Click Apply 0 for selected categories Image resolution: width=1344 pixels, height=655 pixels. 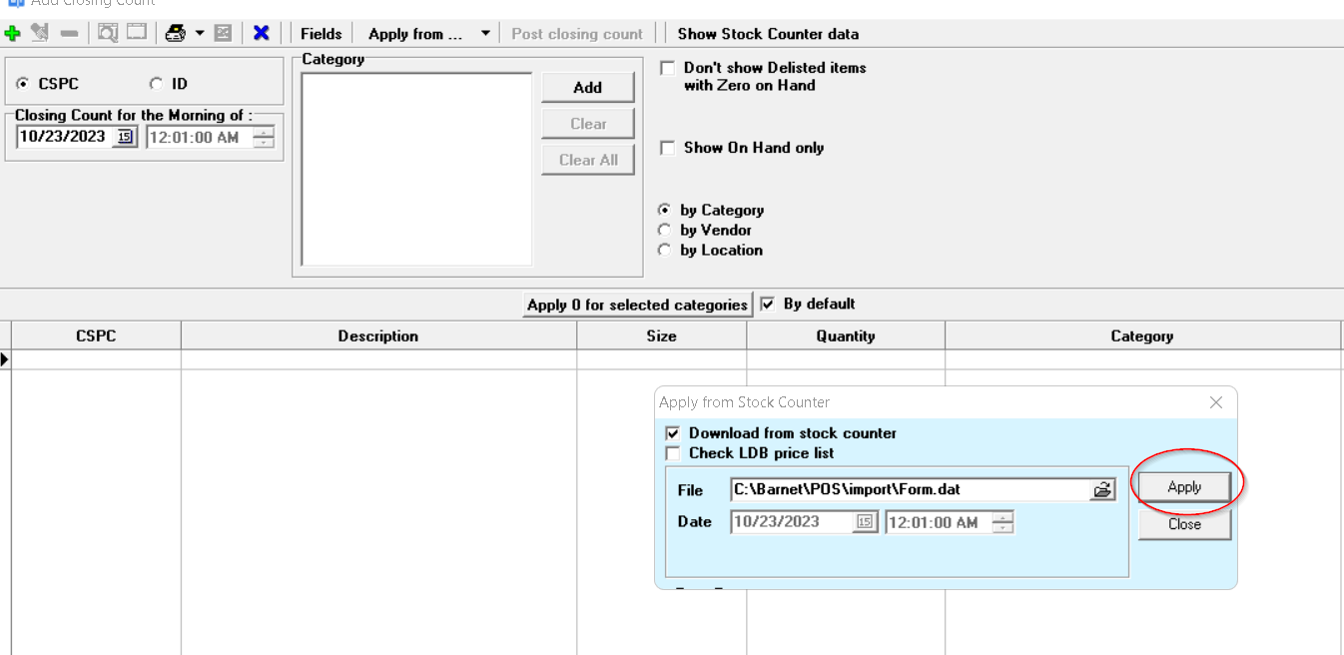637,305
